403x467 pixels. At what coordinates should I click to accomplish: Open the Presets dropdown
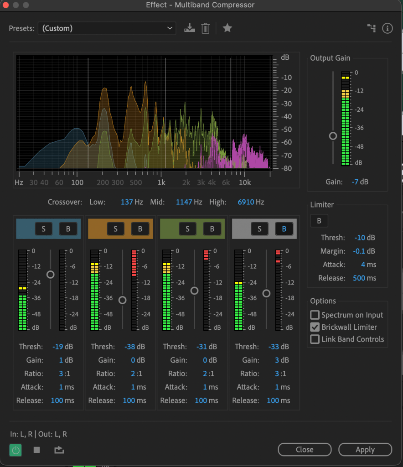click(x=107, y=28)
